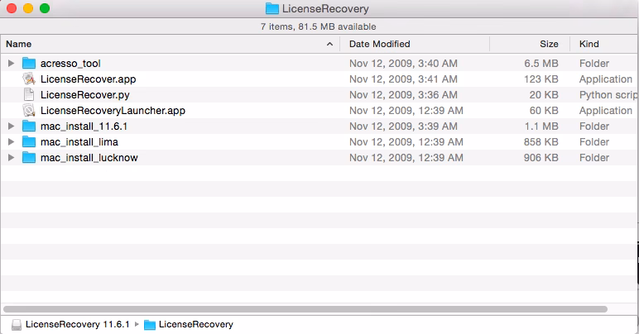Minimize the window with the yellow button

point(27,9)
